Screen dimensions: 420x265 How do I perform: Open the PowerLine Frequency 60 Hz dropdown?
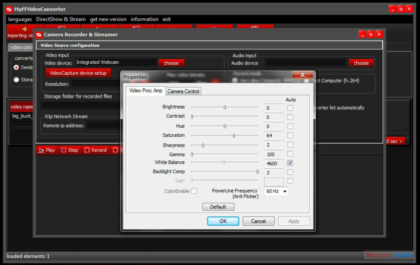click(276, 191)
